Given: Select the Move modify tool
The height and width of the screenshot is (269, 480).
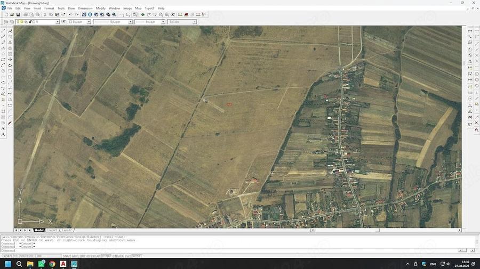Looking at the screenshot, I should pos(10,60).
